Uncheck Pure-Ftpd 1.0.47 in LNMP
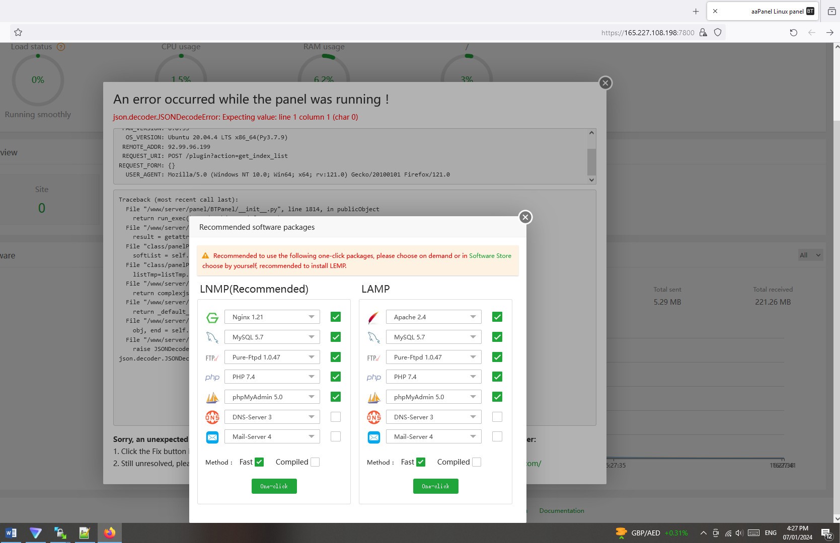This screenshot has width=840, height=543. 336,357
